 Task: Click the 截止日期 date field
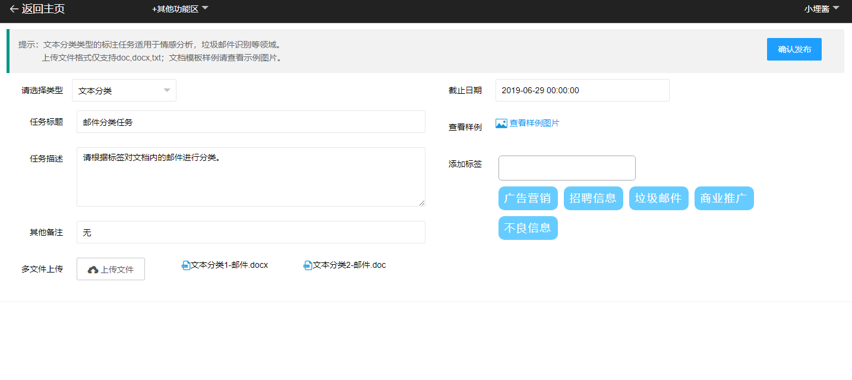(x=582, y=90)
